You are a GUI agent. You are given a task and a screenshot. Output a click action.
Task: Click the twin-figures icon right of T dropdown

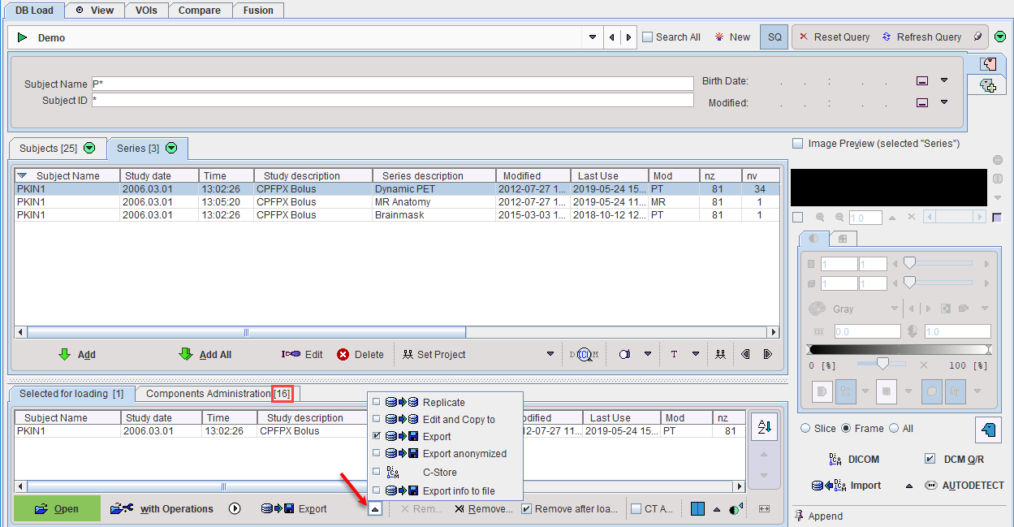pyautogui.click(x=720, y=354)
